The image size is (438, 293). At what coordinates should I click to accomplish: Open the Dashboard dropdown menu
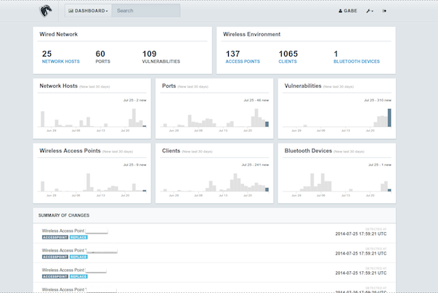[x=88, y=11]
